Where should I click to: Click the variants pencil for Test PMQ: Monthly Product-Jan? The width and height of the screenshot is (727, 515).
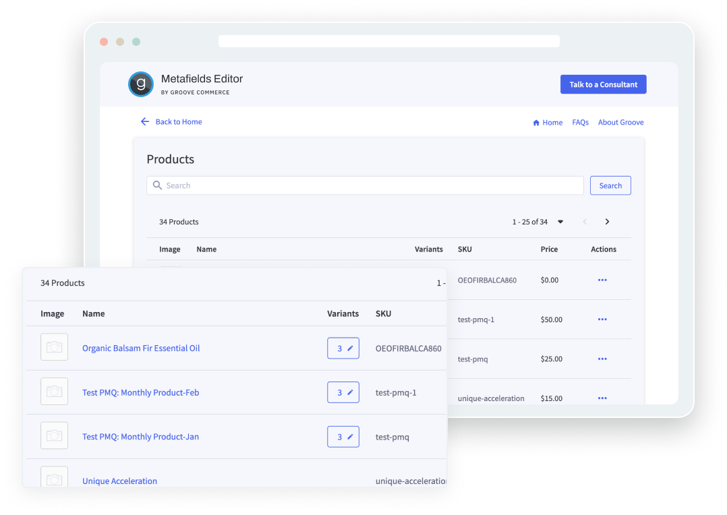(x=349, y=436)
